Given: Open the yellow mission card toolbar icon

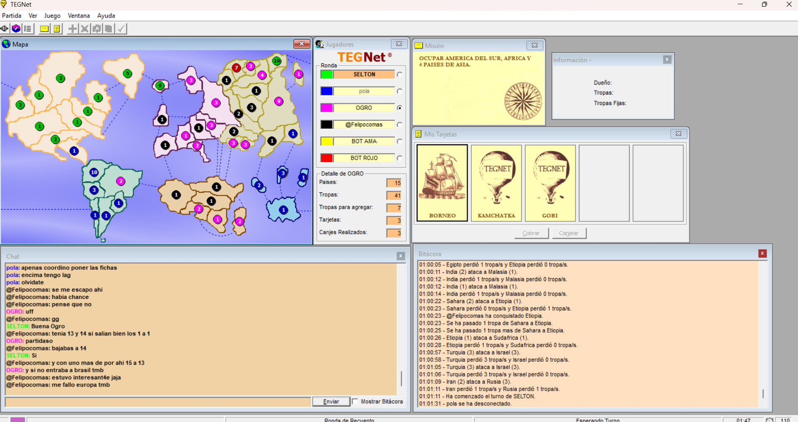Looking at the screenshot, I should [x=44, y=28].
